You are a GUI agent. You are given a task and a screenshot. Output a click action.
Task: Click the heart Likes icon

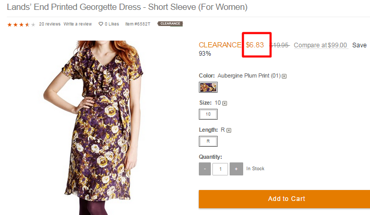[x=101, y=24]
